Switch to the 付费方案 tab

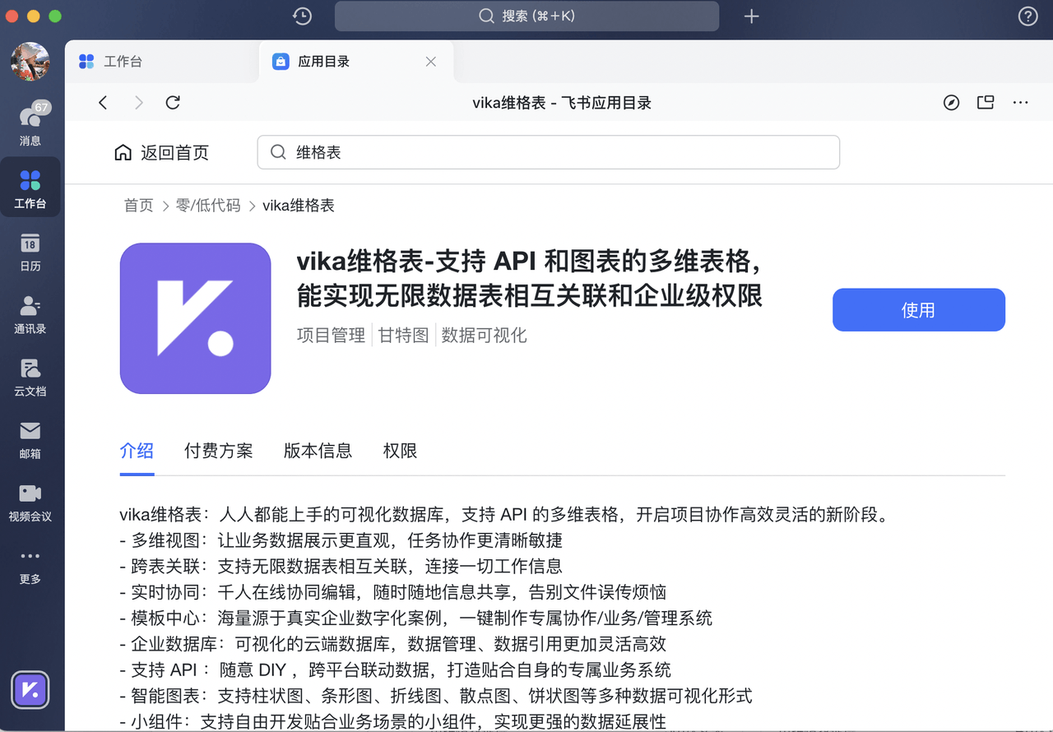pyautogui.click(x=219, y=451)
